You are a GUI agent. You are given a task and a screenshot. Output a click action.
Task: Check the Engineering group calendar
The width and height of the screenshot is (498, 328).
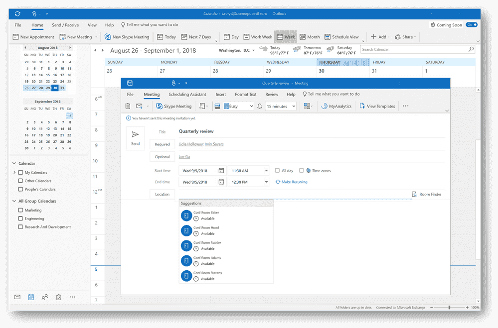(20, 219)
